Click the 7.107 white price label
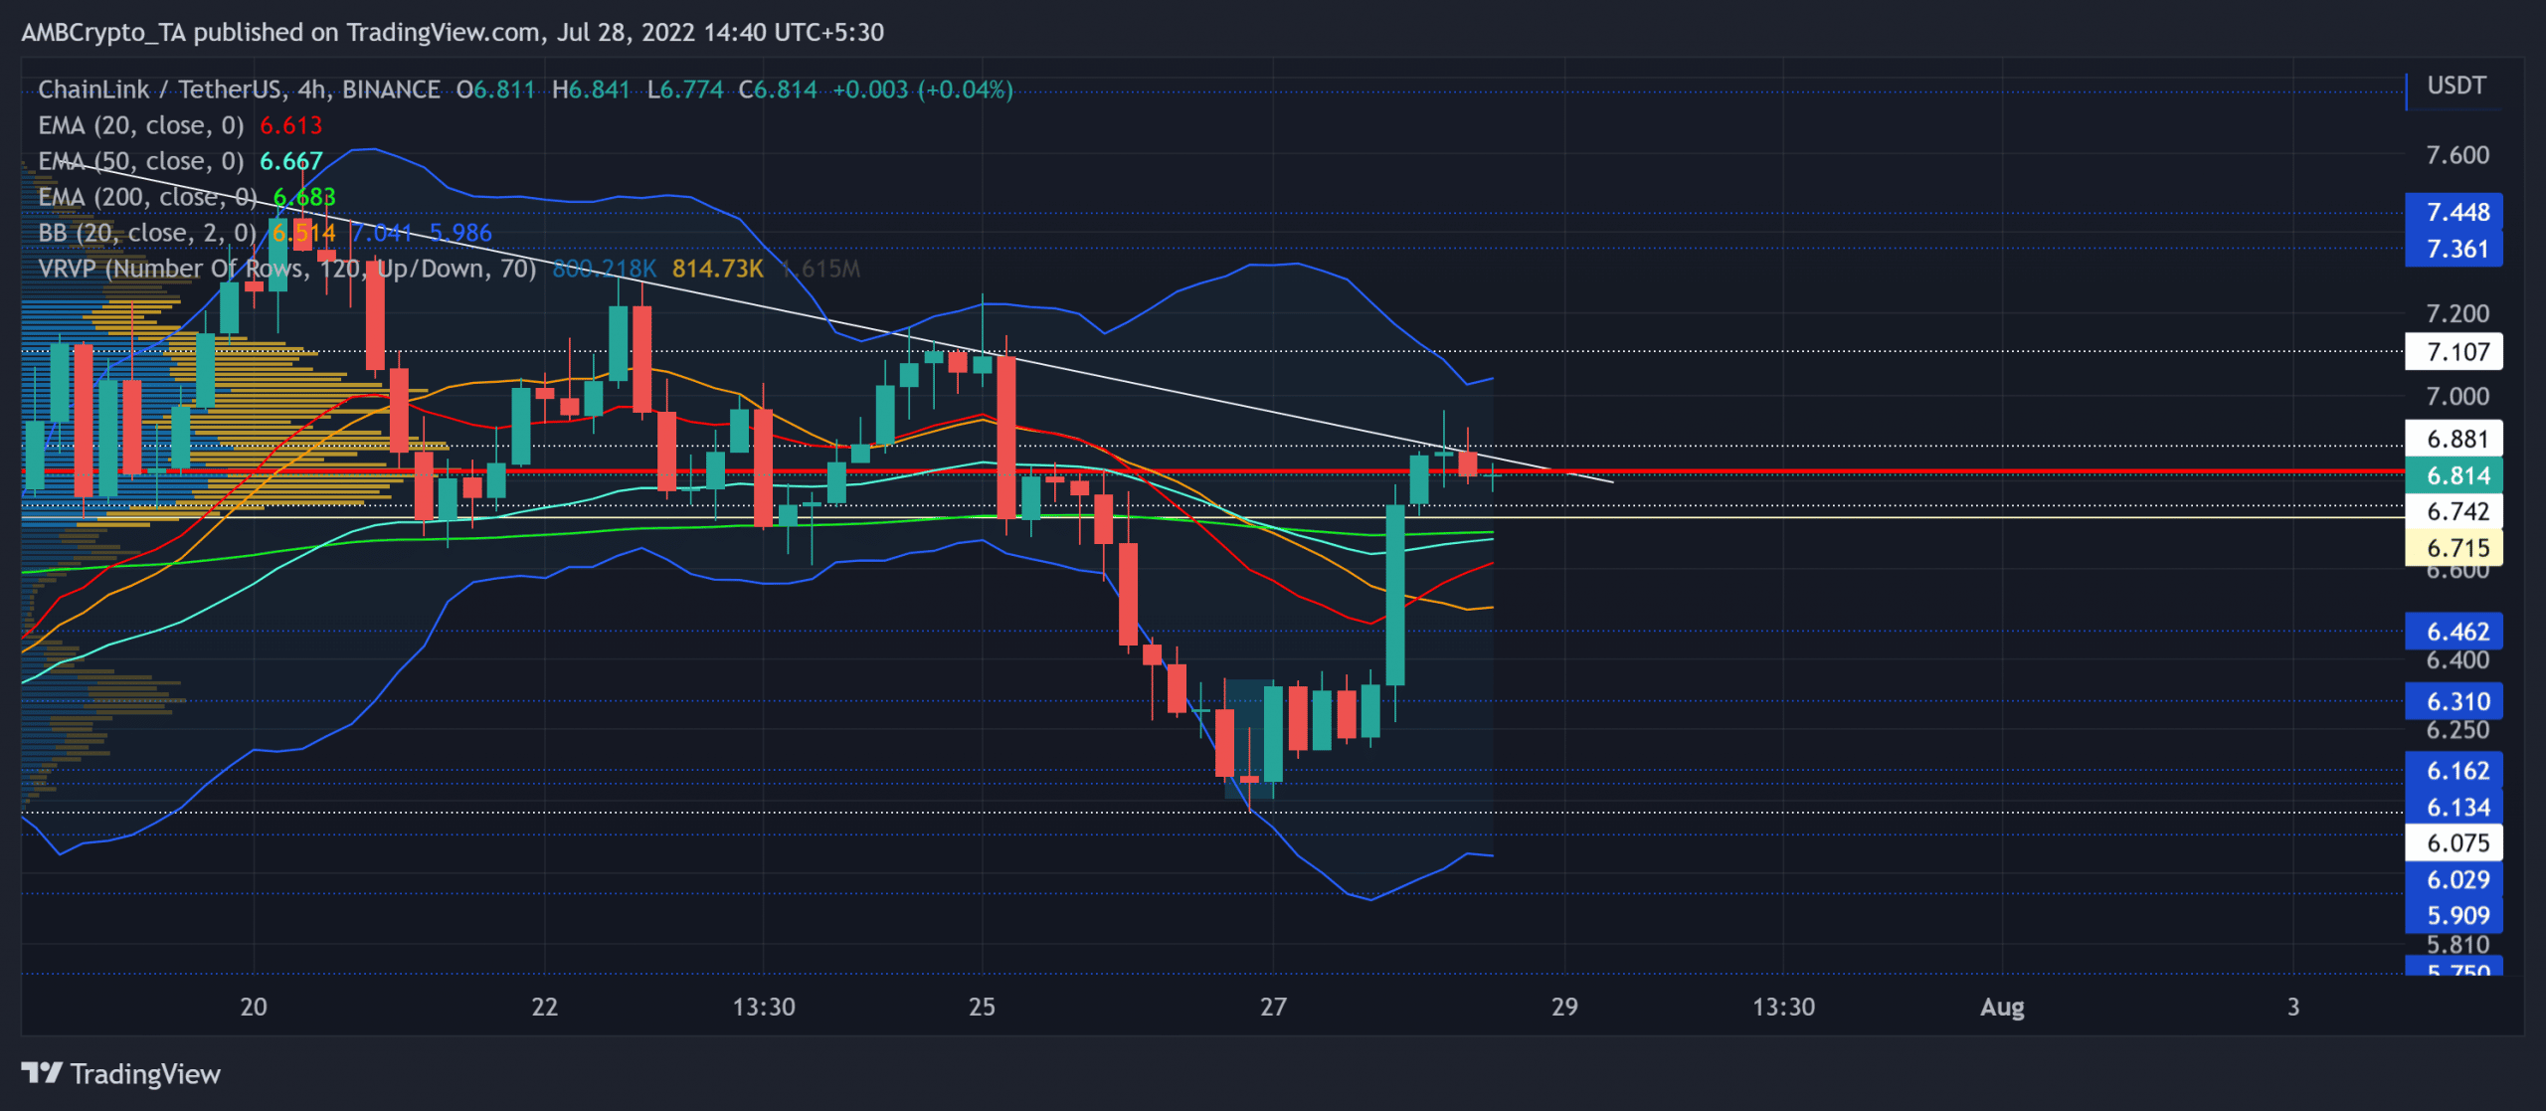The height and width of the screenshot is (1111, 2546). (x=2454, y=352)
